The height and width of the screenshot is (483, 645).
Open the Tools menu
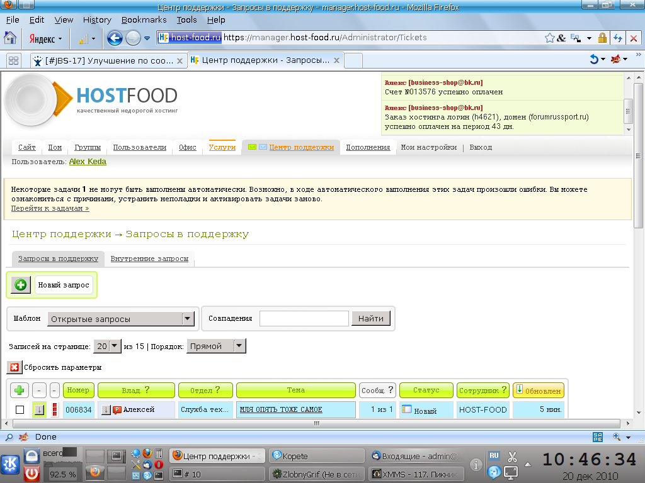click(186, 19)
